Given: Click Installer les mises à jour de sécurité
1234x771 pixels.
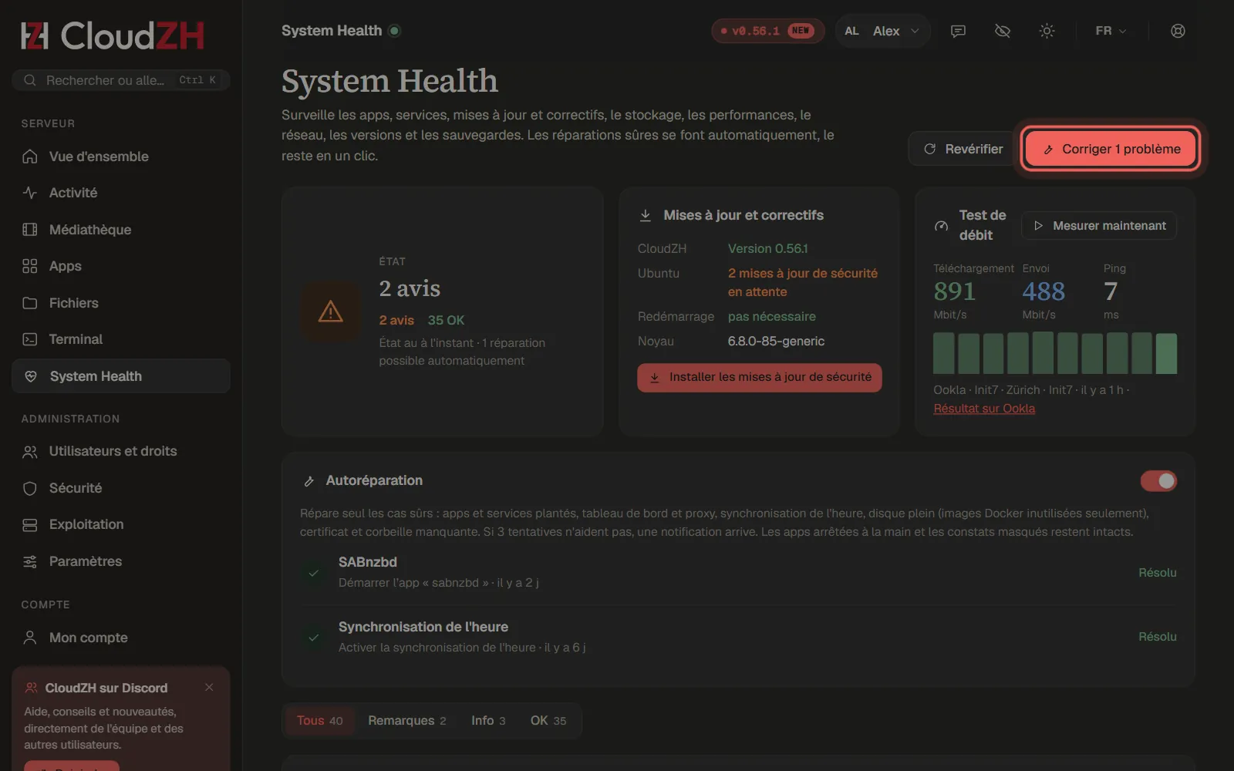Looking at the screenshot, I should pos(760,378).
